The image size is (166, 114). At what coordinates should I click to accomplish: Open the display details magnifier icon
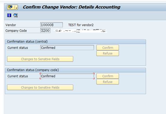pyautogui.click(x=16, y=16)
